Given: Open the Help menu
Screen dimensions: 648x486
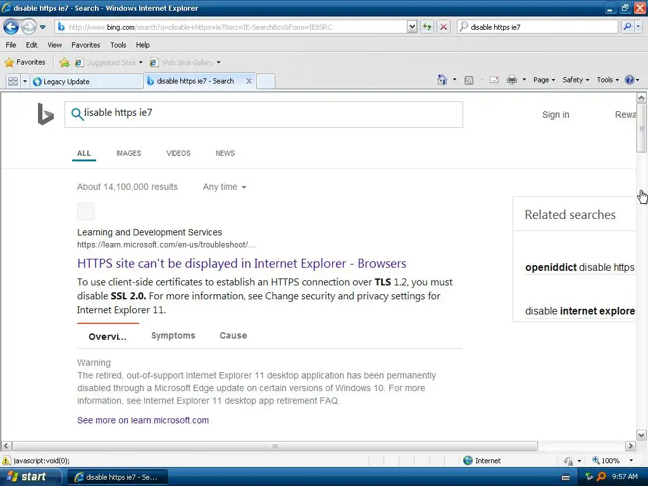Looking at the screenshot, I should point(142,45).
